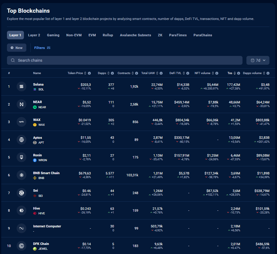The height and width of the screenshot is (254, 277).
Task: Click BNB Smart Chain contracts 103,31k
Action: point(132,175)
